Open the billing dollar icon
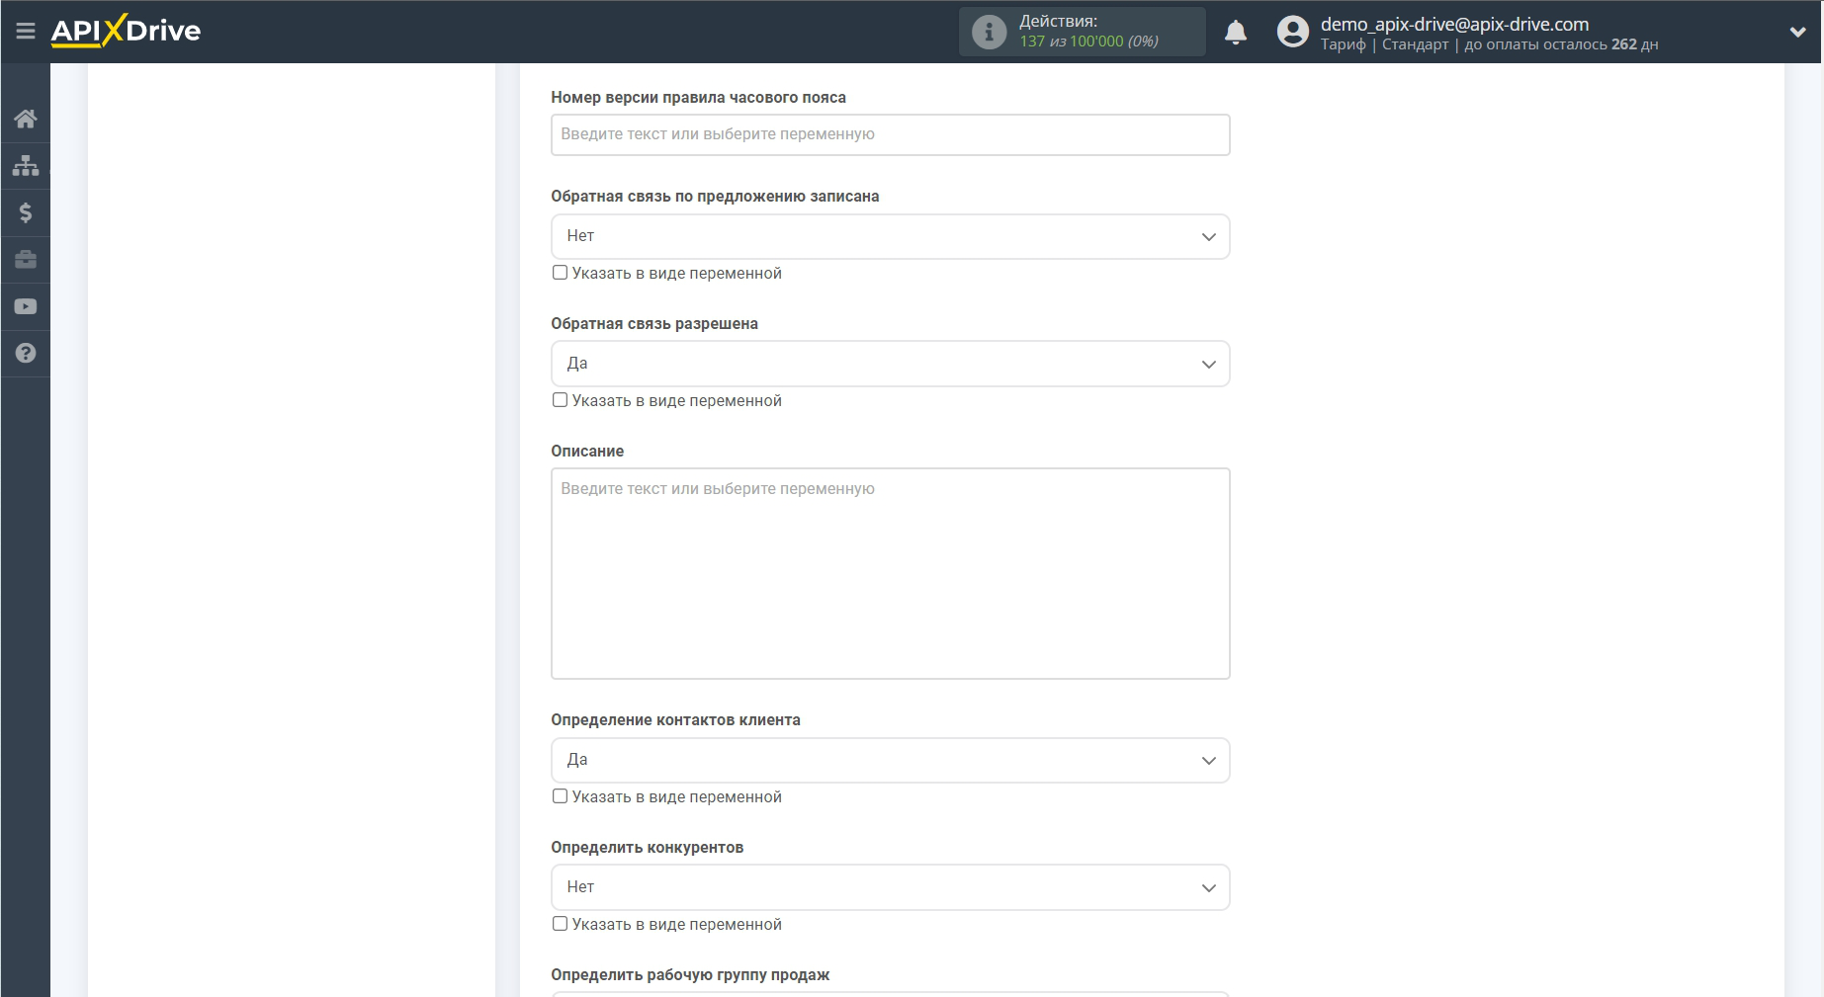1824x997 pixels. (x=26, y=212)
